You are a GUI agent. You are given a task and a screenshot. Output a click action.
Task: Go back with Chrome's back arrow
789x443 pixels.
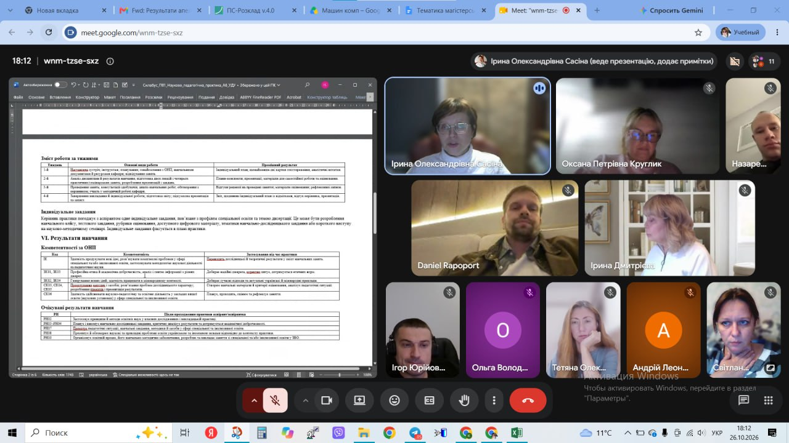(x=12, y=33)
